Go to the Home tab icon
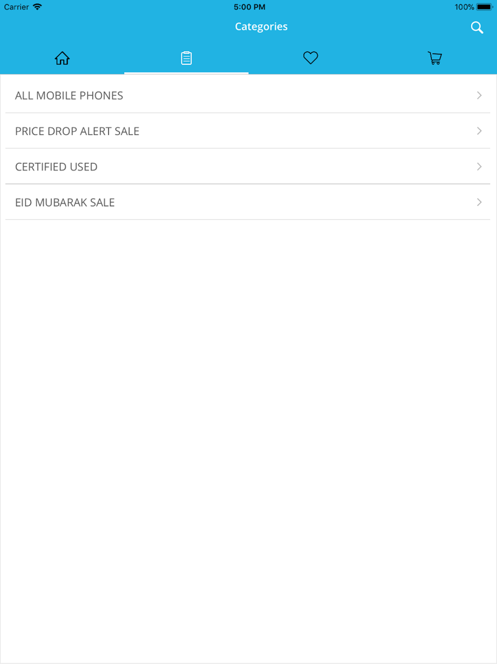The image size is (497, 664). point(62,58)
